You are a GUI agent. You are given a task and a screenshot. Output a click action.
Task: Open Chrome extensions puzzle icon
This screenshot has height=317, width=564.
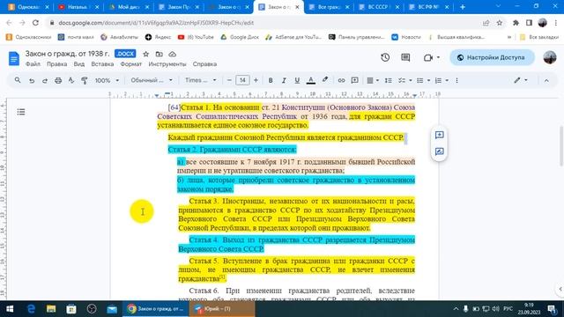pos(516,23)
